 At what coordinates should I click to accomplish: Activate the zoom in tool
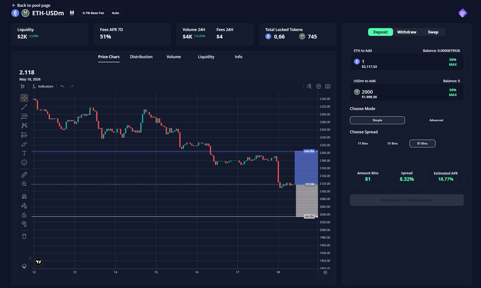point(24,184)
